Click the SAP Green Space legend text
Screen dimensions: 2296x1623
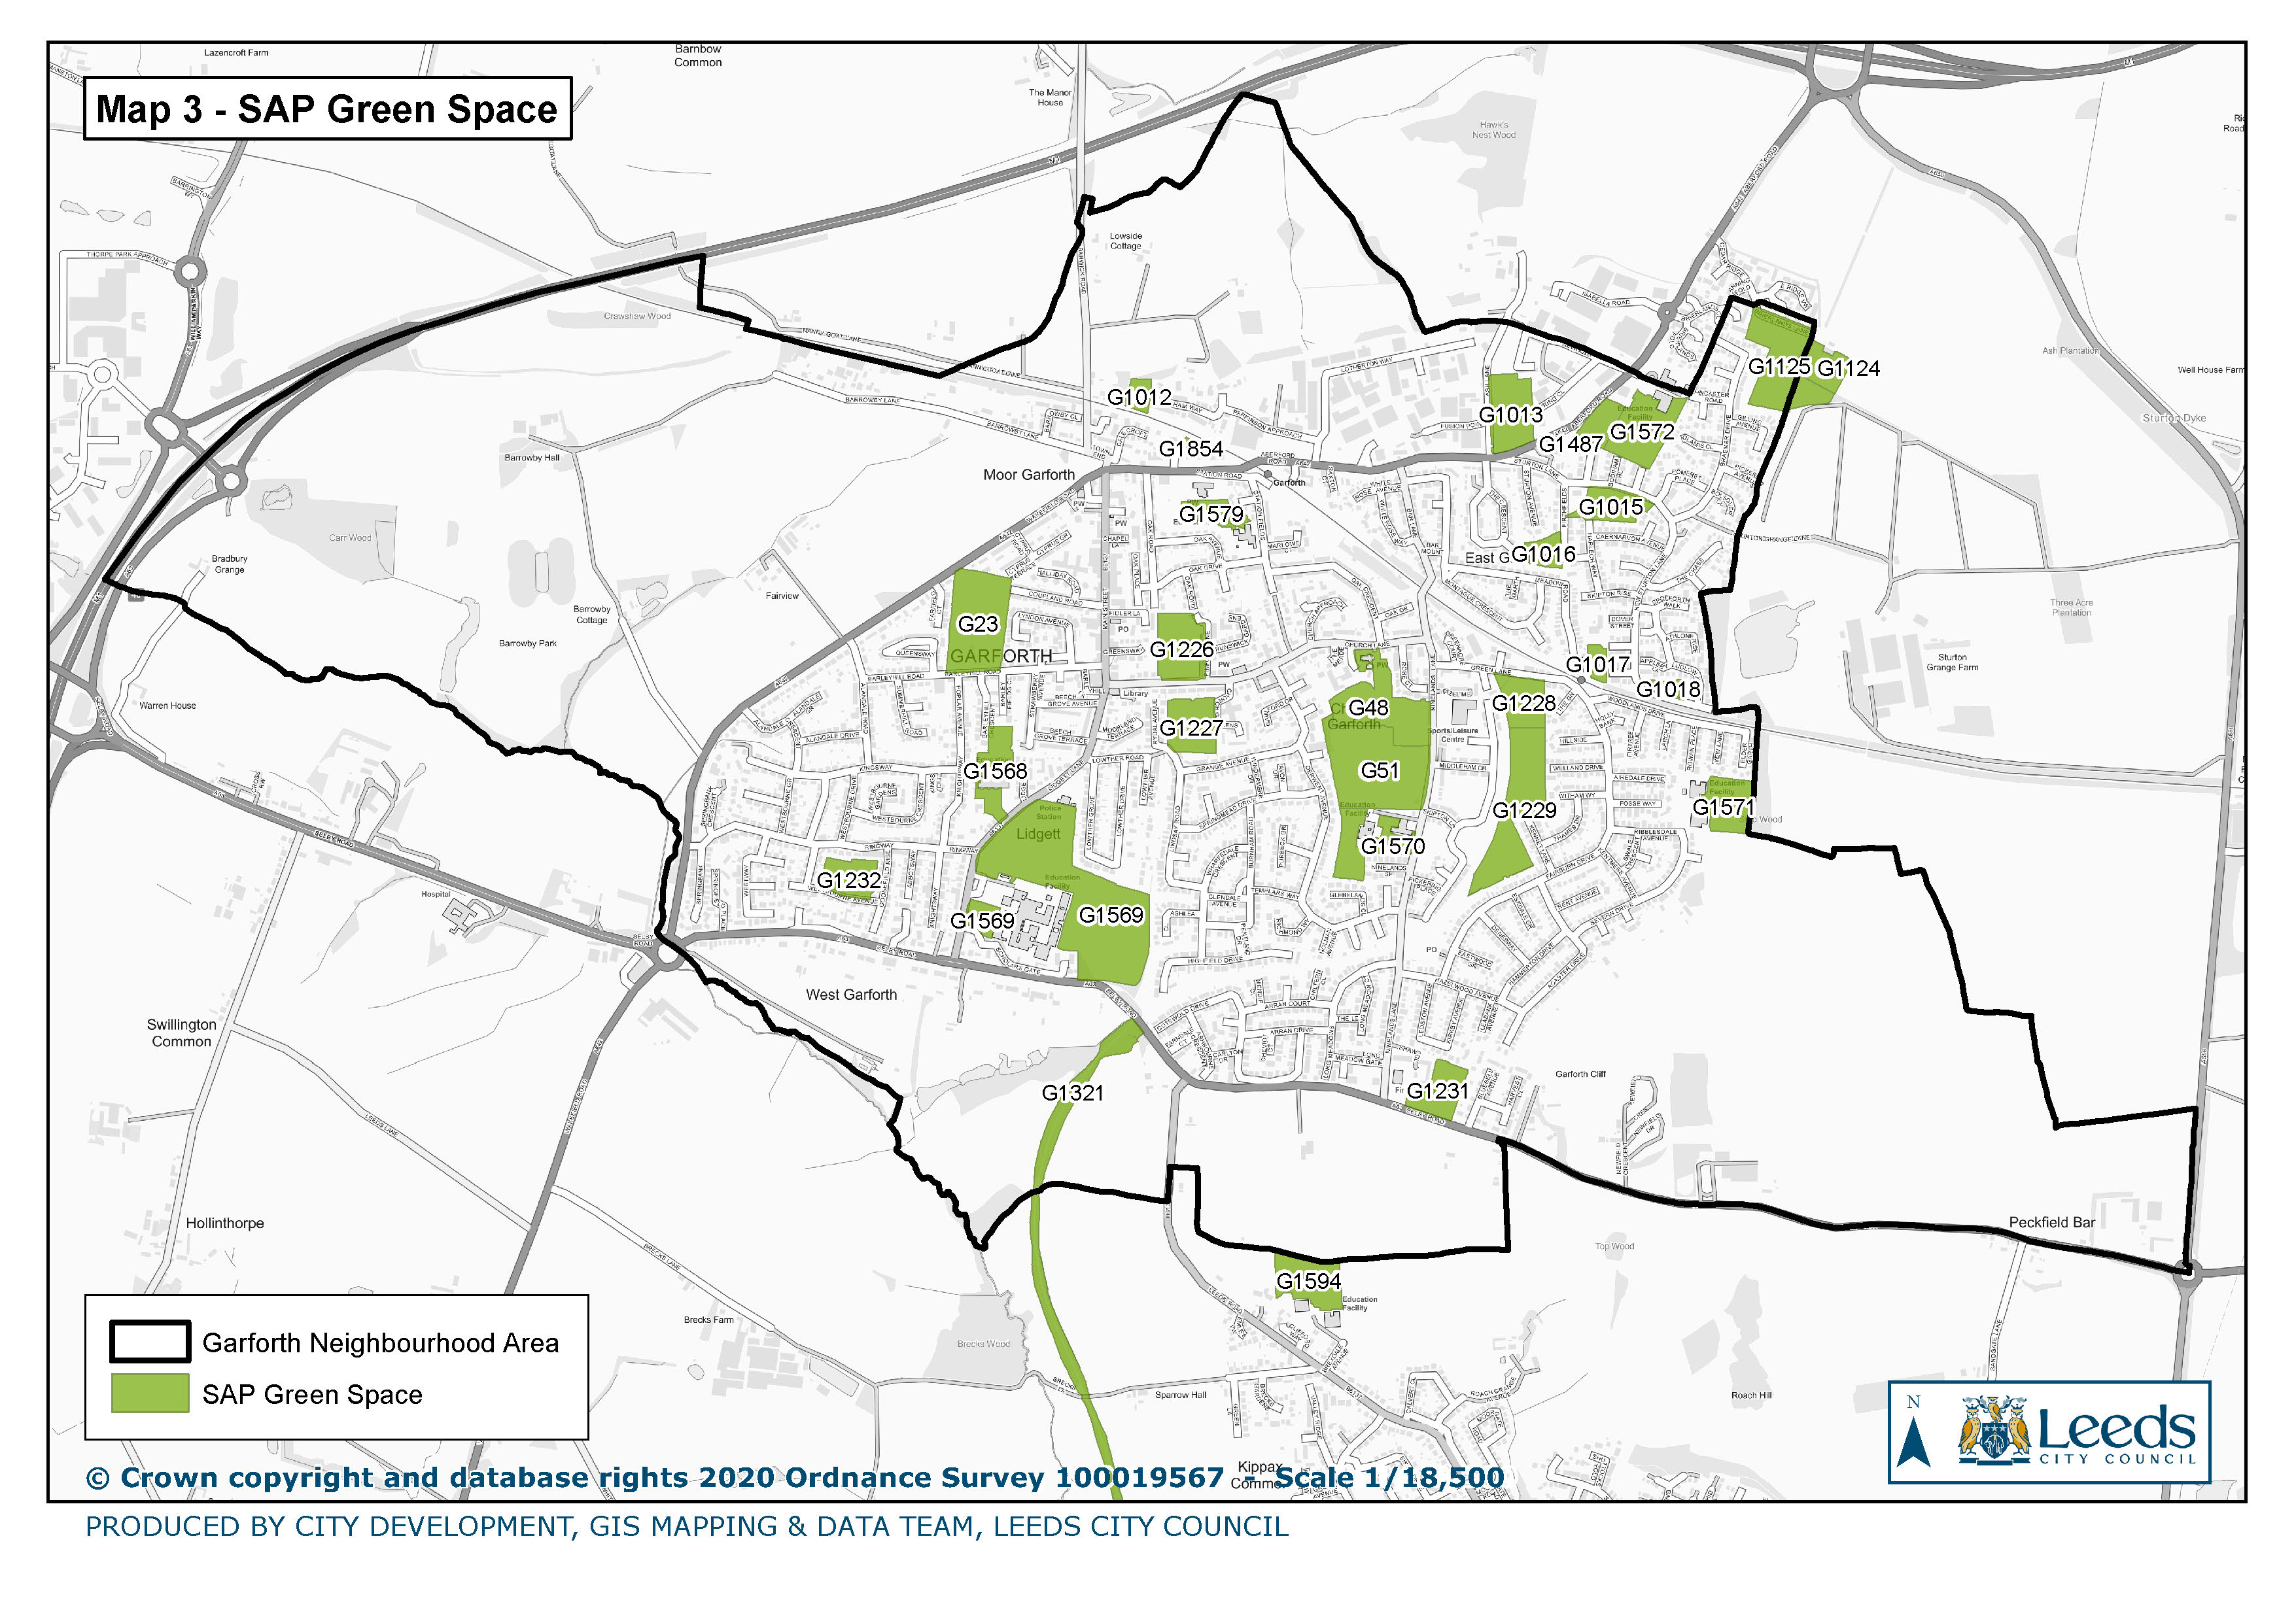[x=312, y=1394]
